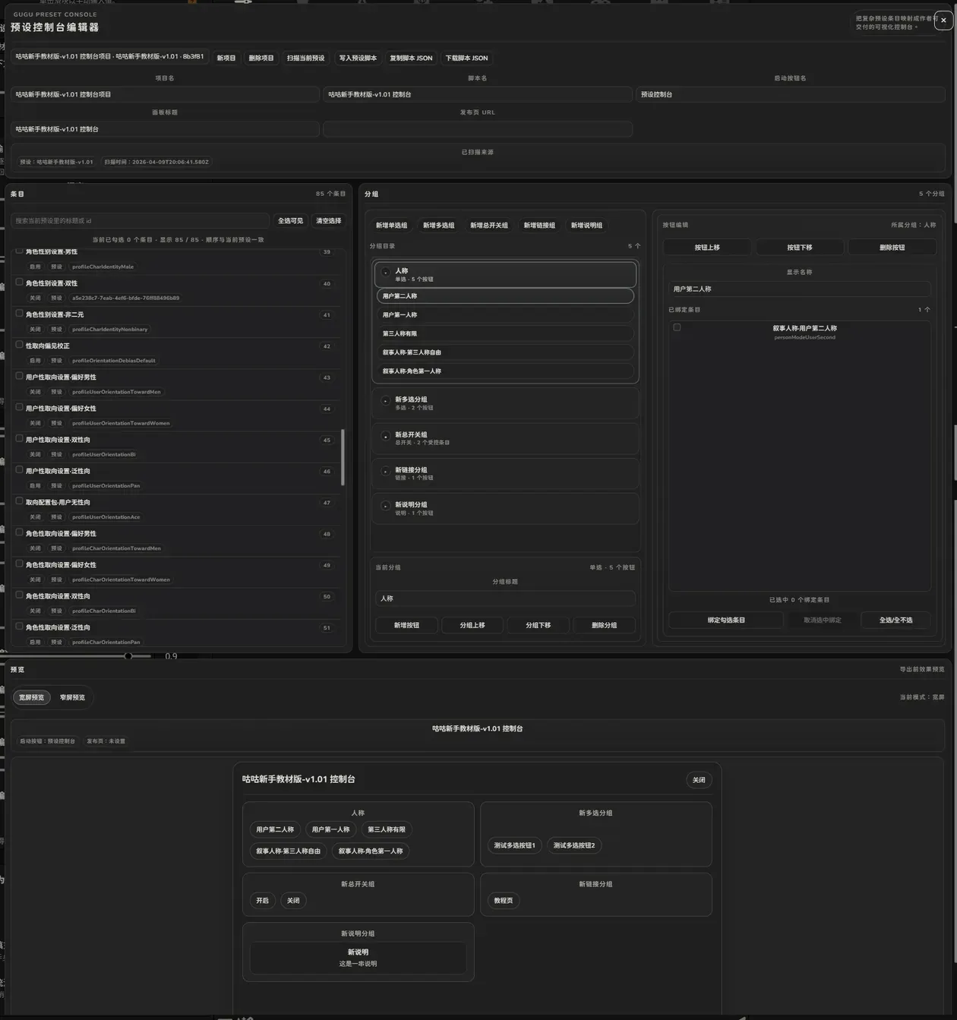Tick the 角色性别设置-双性 checkbox
The width and height of the screenshot is (957, 1020).
[20, 282]
